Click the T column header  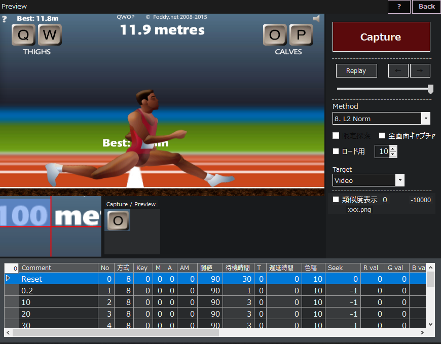pos(260,268)
